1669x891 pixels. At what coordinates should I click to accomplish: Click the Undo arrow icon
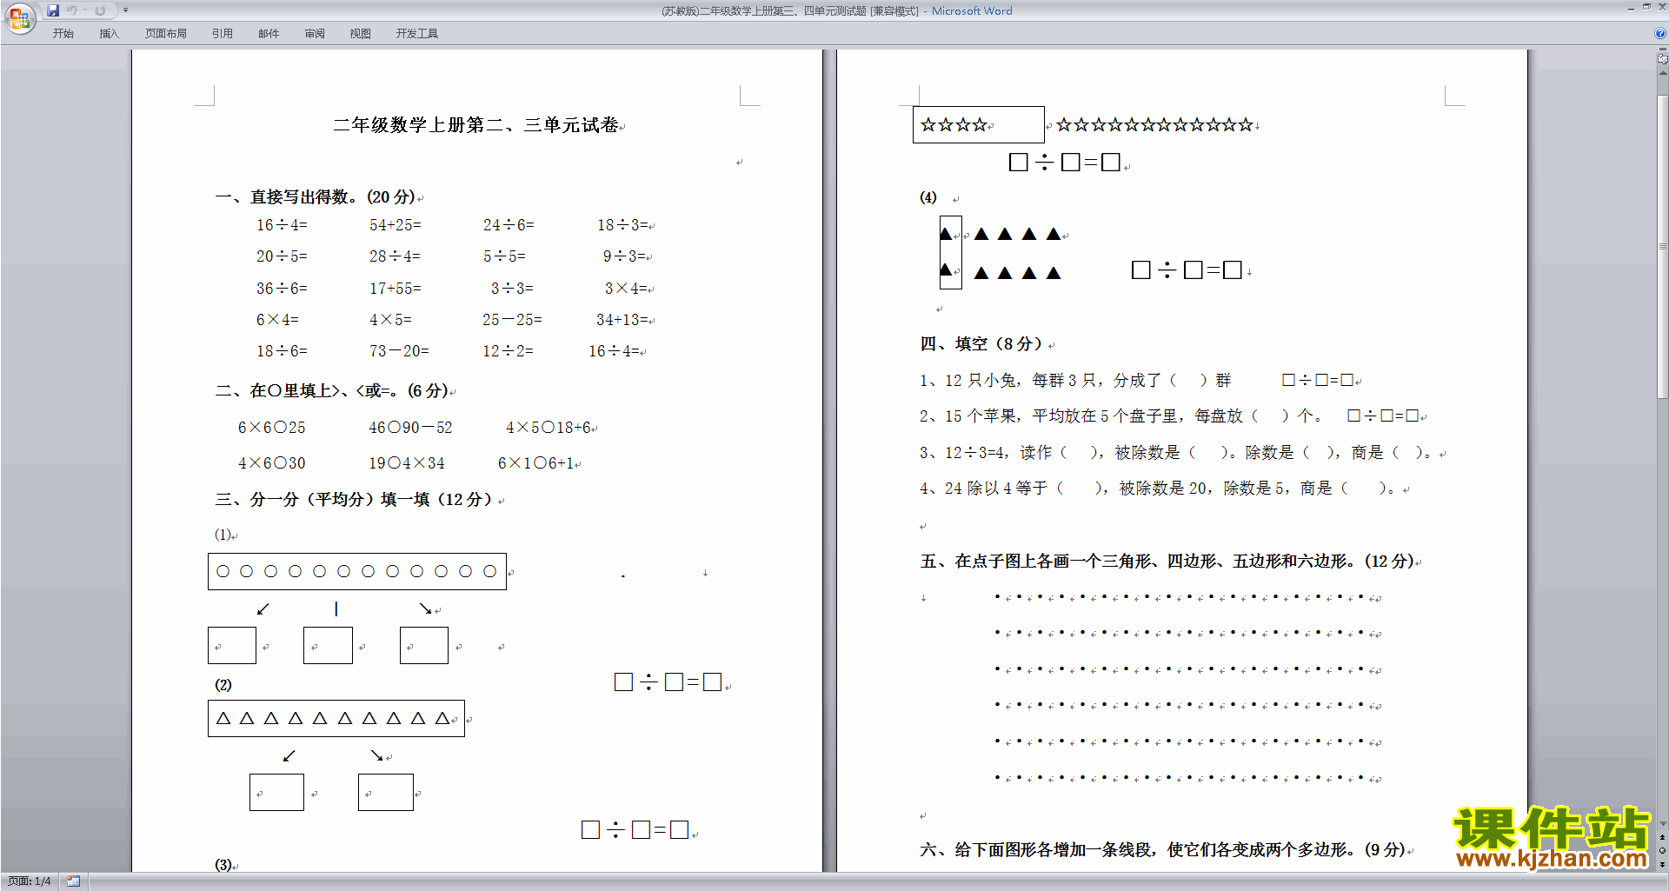click(x=72, y=10)
